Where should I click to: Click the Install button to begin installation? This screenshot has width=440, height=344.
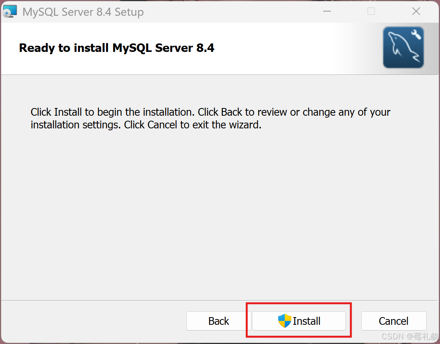tap(299, 321)
